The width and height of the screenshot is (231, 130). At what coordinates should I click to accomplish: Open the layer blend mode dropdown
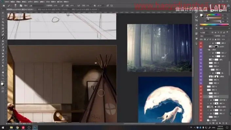[207, 36]
